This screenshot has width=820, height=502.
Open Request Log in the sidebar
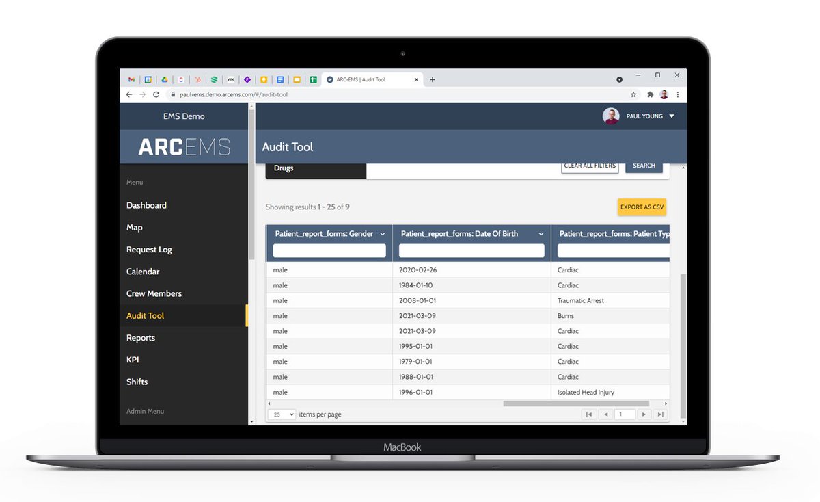click(x=149, y=250)
